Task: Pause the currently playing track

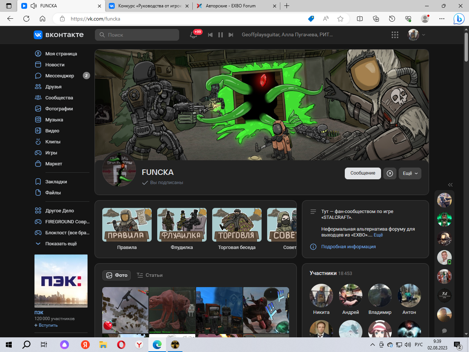Action: point(221,35)
